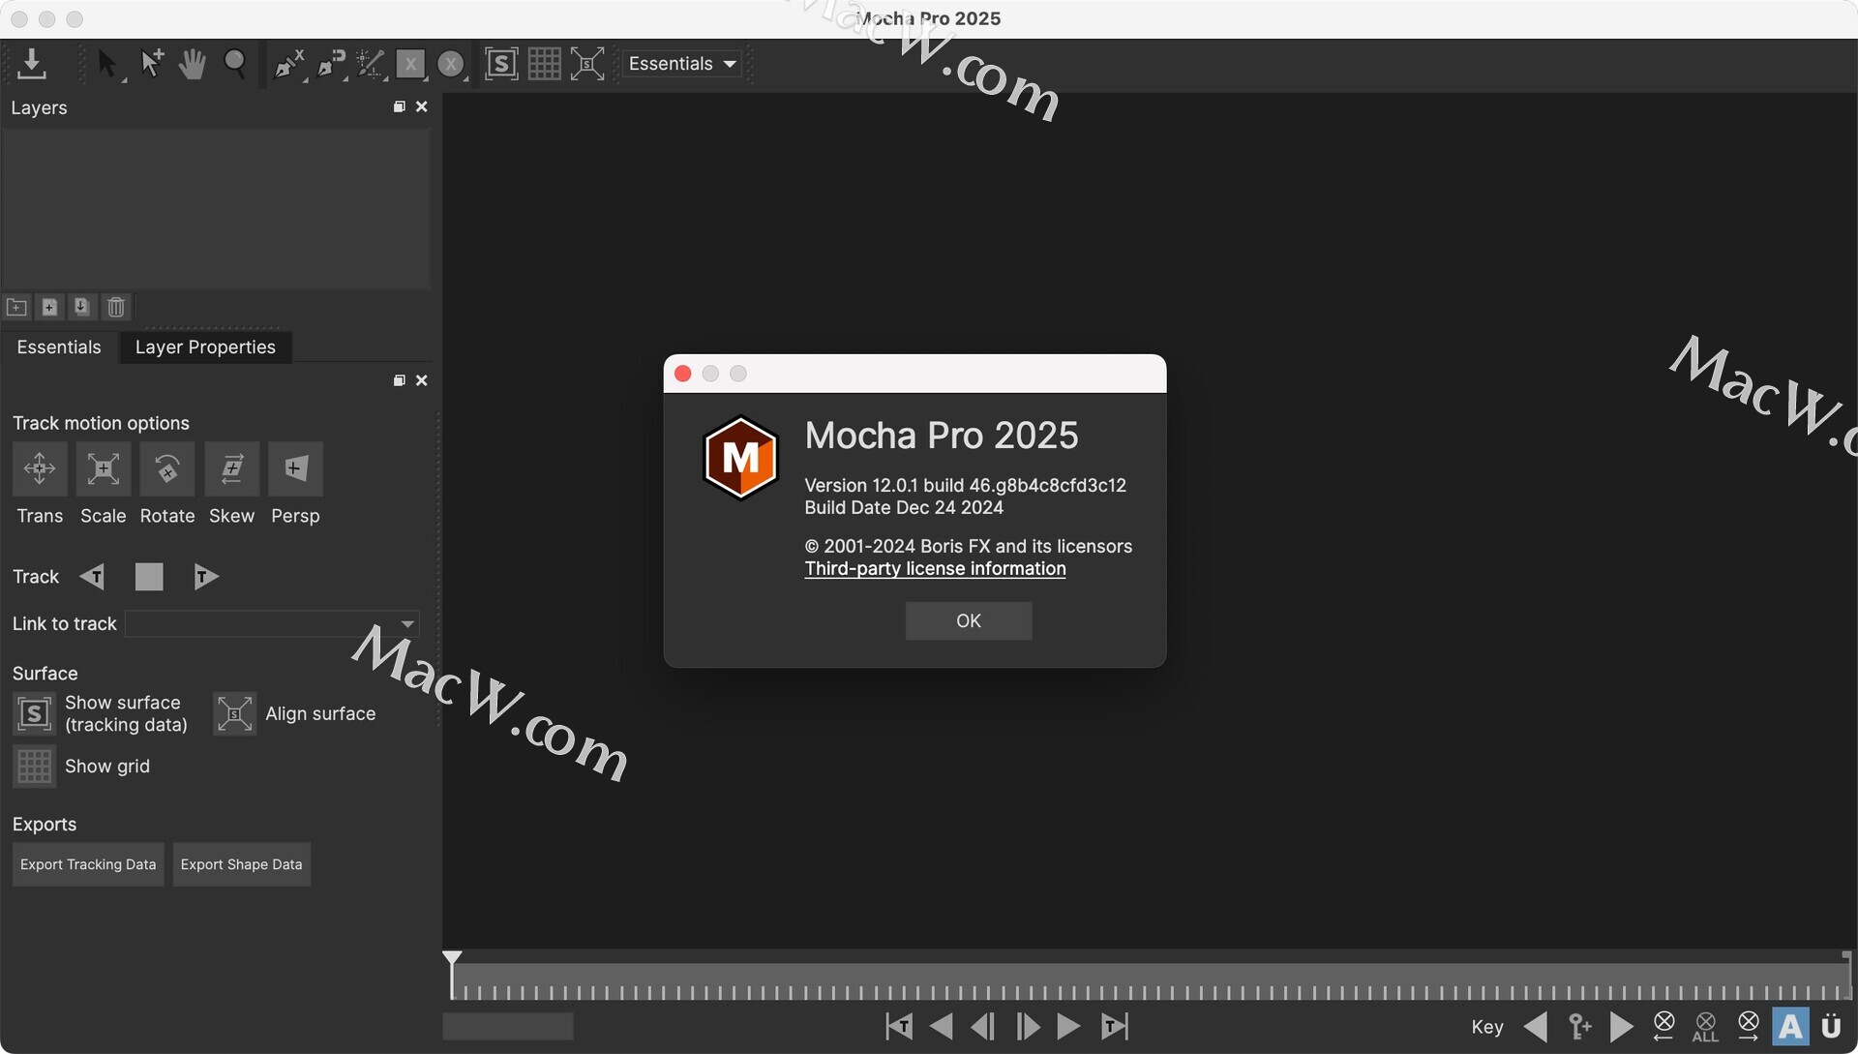Click Export Tracking Data button
Image resolution: width=1858 pixels, height=1054 pixels.
[88, 864]
